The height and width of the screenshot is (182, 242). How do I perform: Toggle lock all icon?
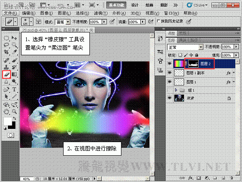(196, 55)
